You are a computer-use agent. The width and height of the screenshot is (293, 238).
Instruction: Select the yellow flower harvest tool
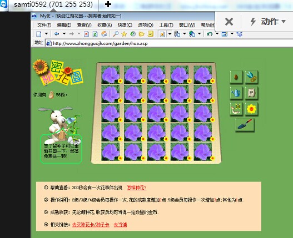(x=251, y=109)
